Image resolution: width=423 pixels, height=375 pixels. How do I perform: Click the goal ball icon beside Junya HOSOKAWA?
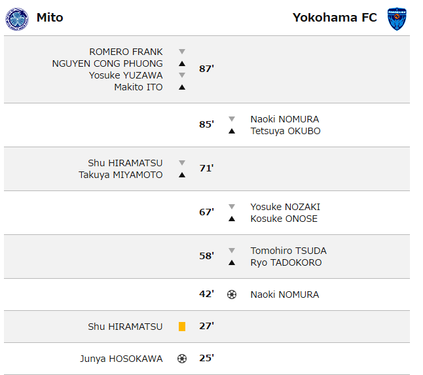pyautogui.click(x=182, y=359)
